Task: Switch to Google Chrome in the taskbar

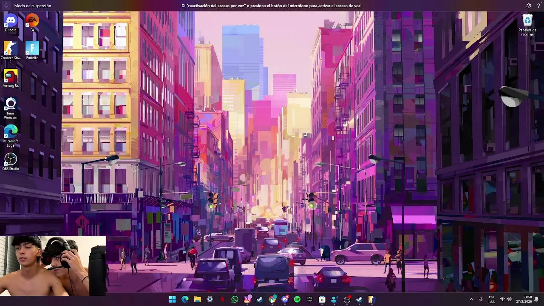Action: coord(272,300)
